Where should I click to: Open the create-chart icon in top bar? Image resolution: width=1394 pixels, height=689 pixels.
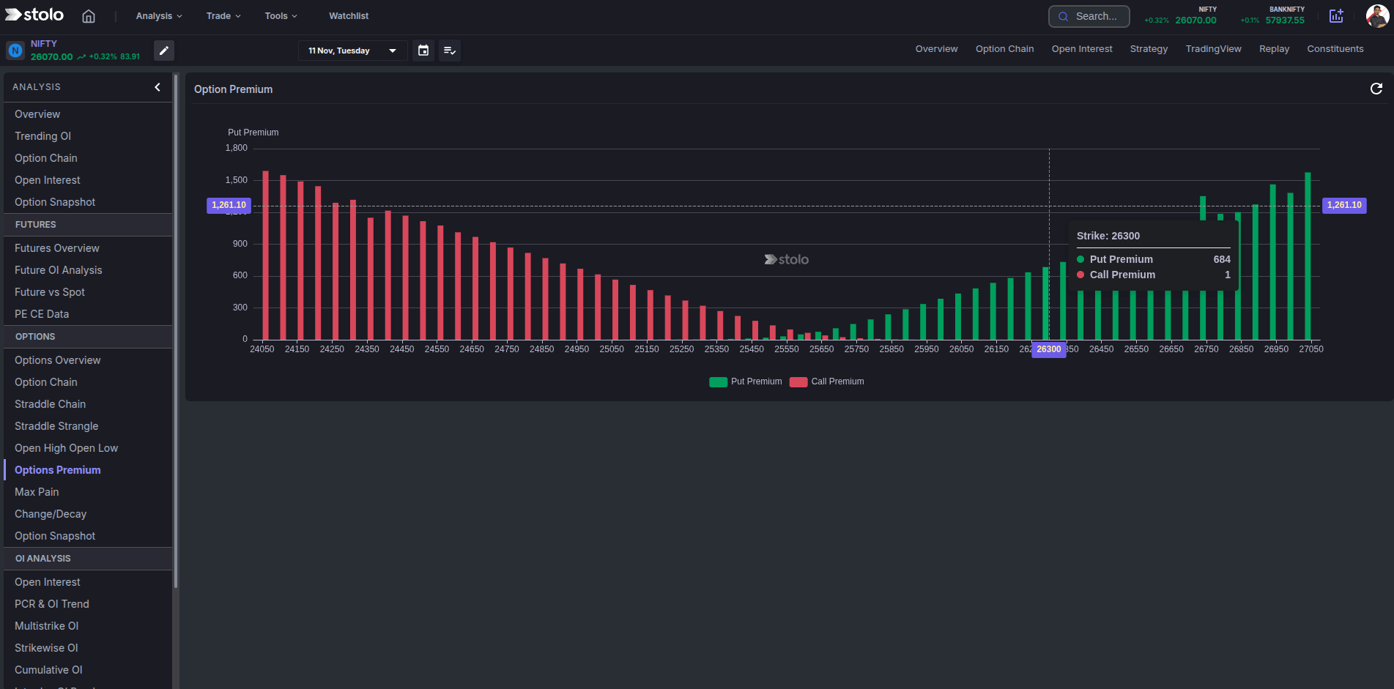(1336, 16)
